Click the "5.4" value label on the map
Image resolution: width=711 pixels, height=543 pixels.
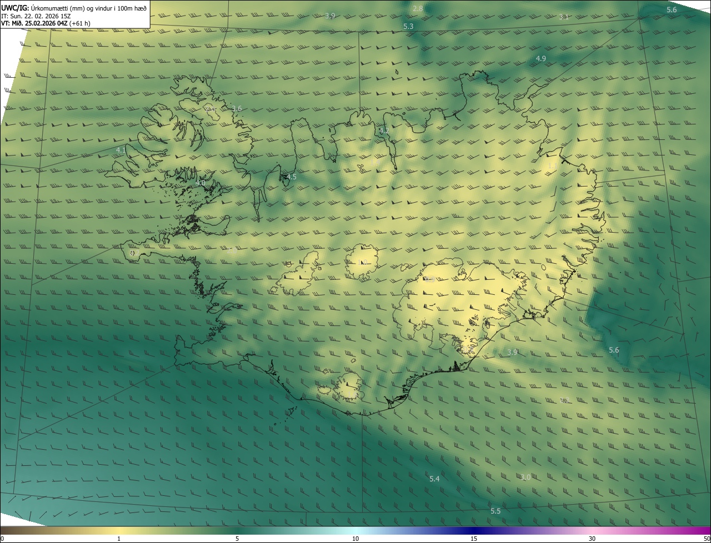pos(434,479)
